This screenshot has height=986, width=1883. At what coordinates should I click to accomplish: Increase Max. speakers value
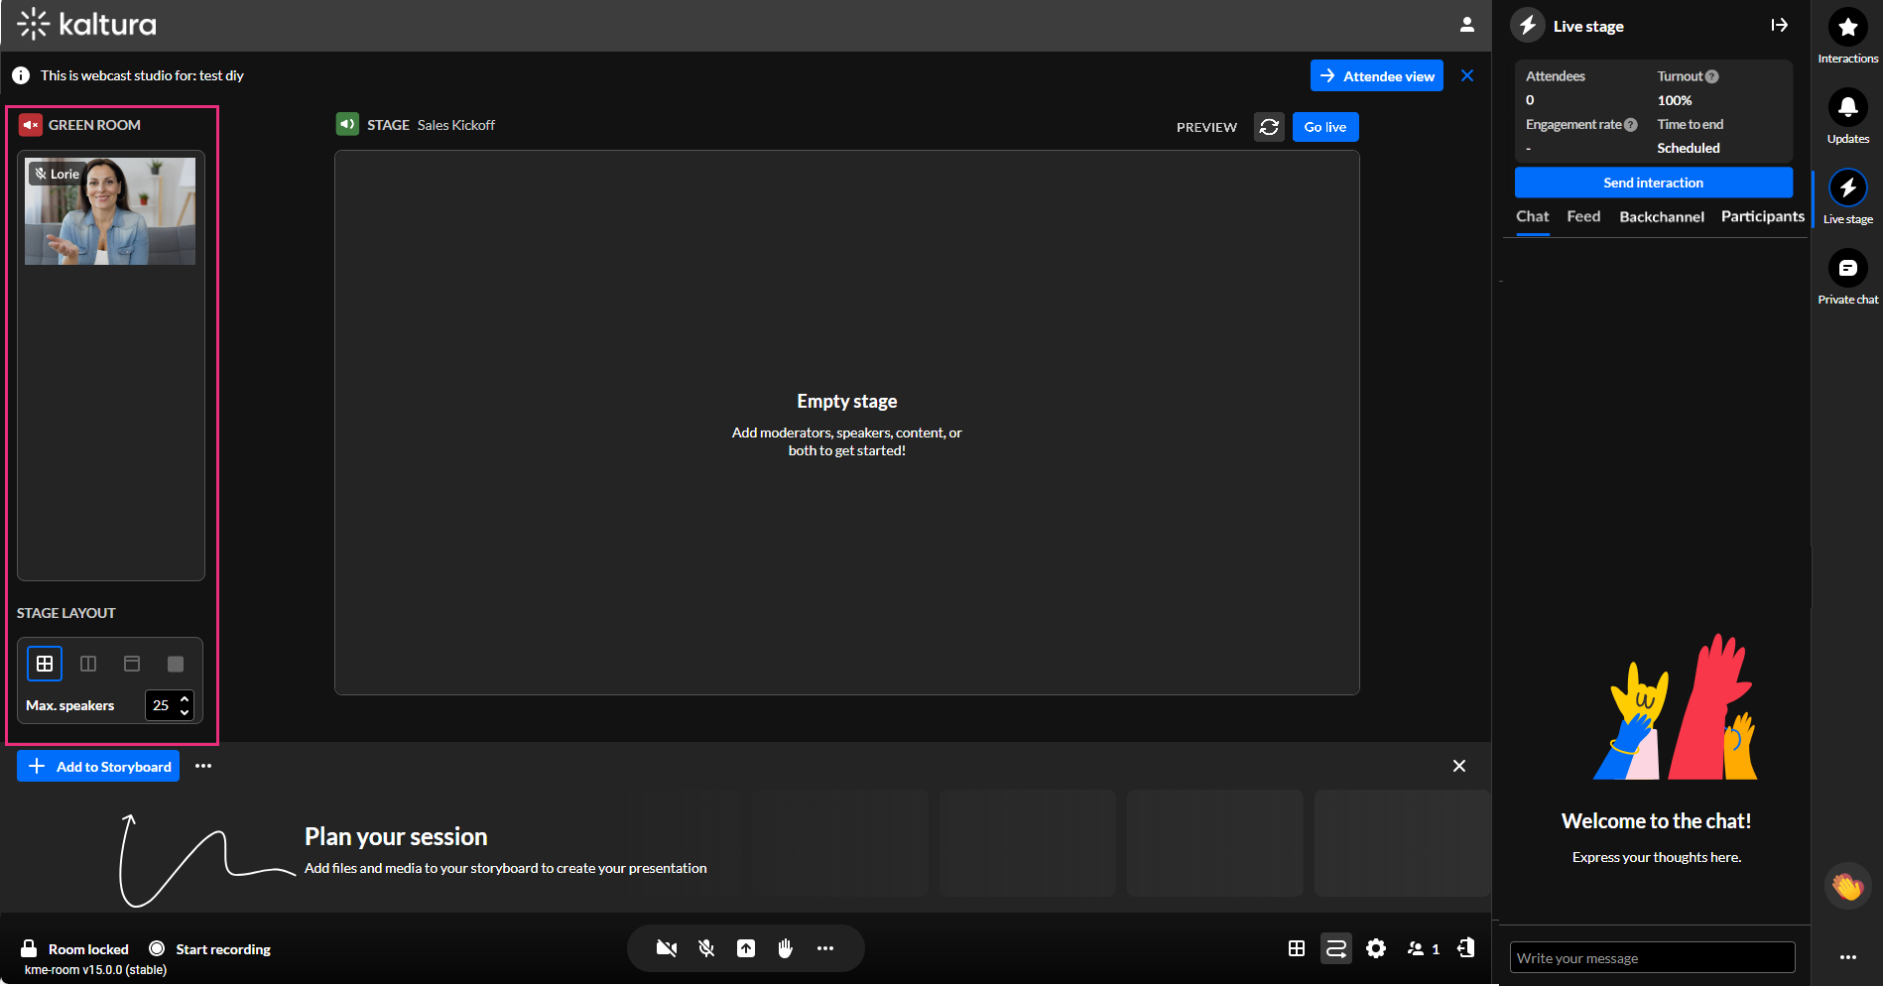[x=185, y=699]
